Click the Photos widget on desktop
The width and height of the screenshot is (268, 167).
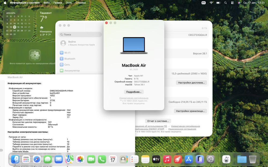tap(29, 57)
